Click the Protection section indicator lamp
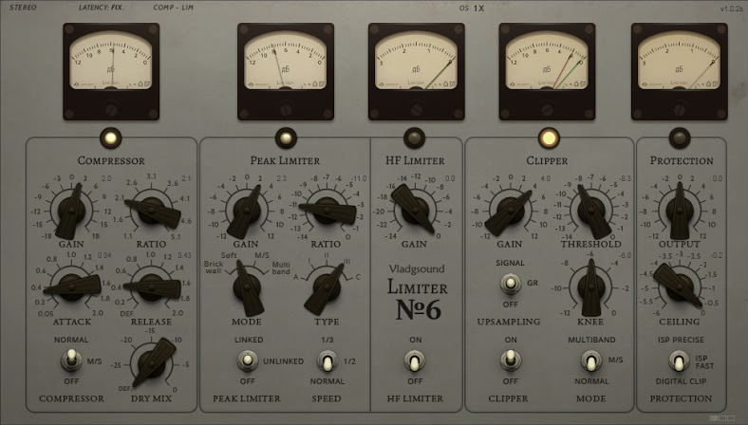This screenshot has width=748, height=425. pos(680,139)
